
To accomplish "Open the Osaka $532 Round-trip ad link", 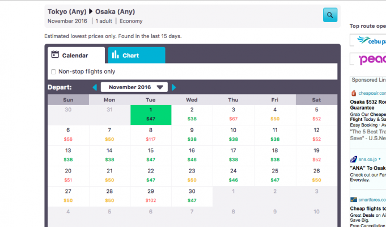I will point(367,103).
